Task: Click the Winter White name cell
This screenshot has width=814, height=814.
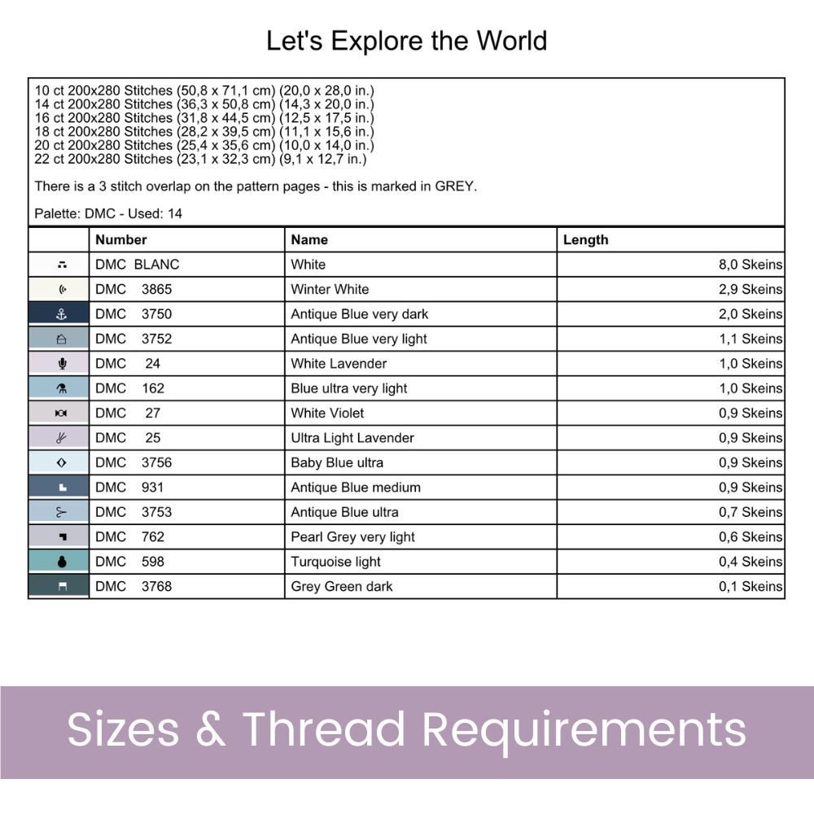Action: click(421, 289)
